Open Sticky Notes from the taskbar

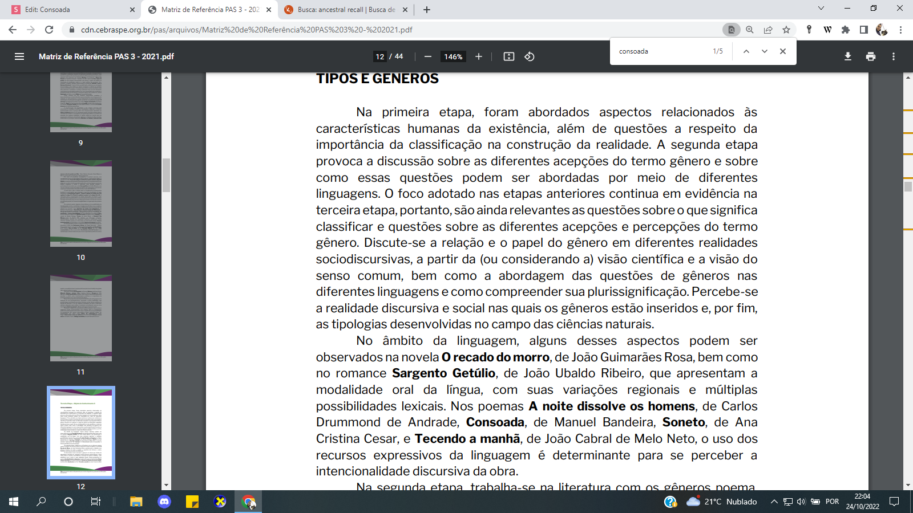tap(192, 502)
